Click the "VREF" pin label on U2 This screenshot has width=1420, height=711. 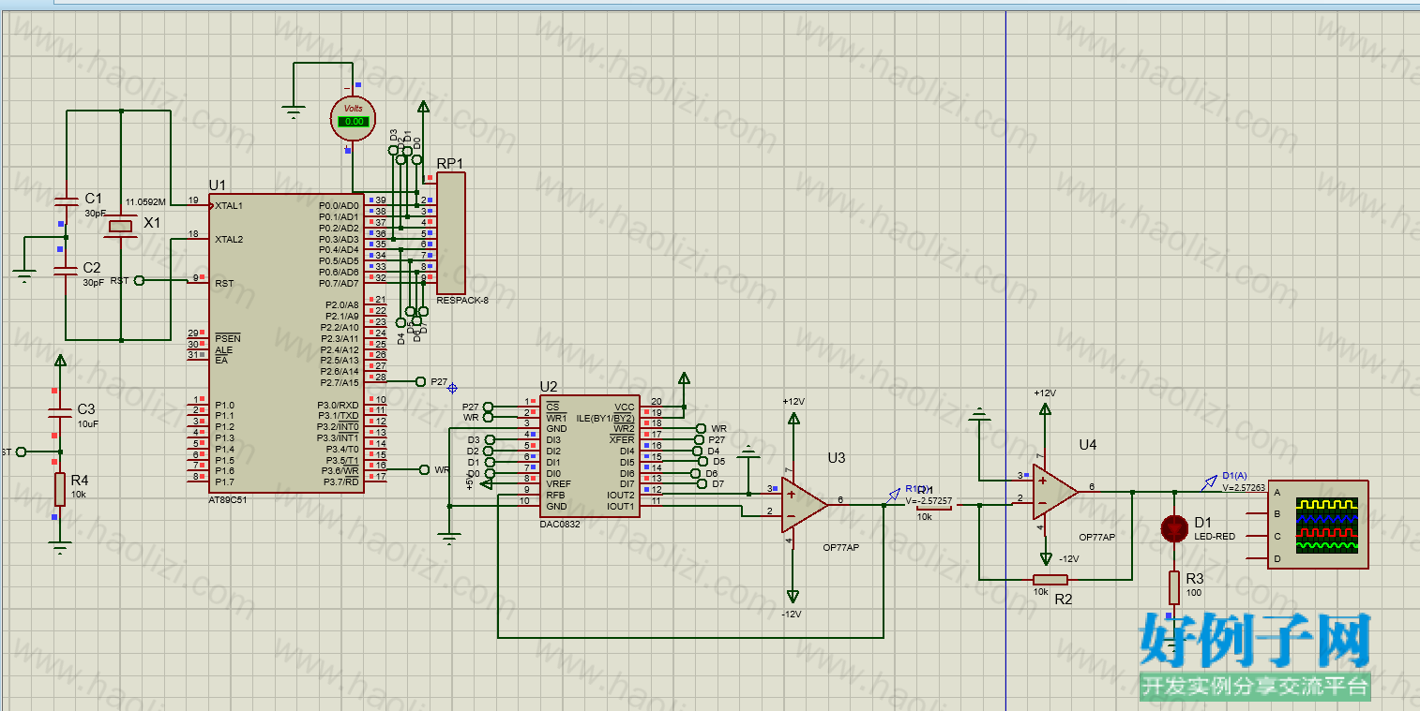559,484
